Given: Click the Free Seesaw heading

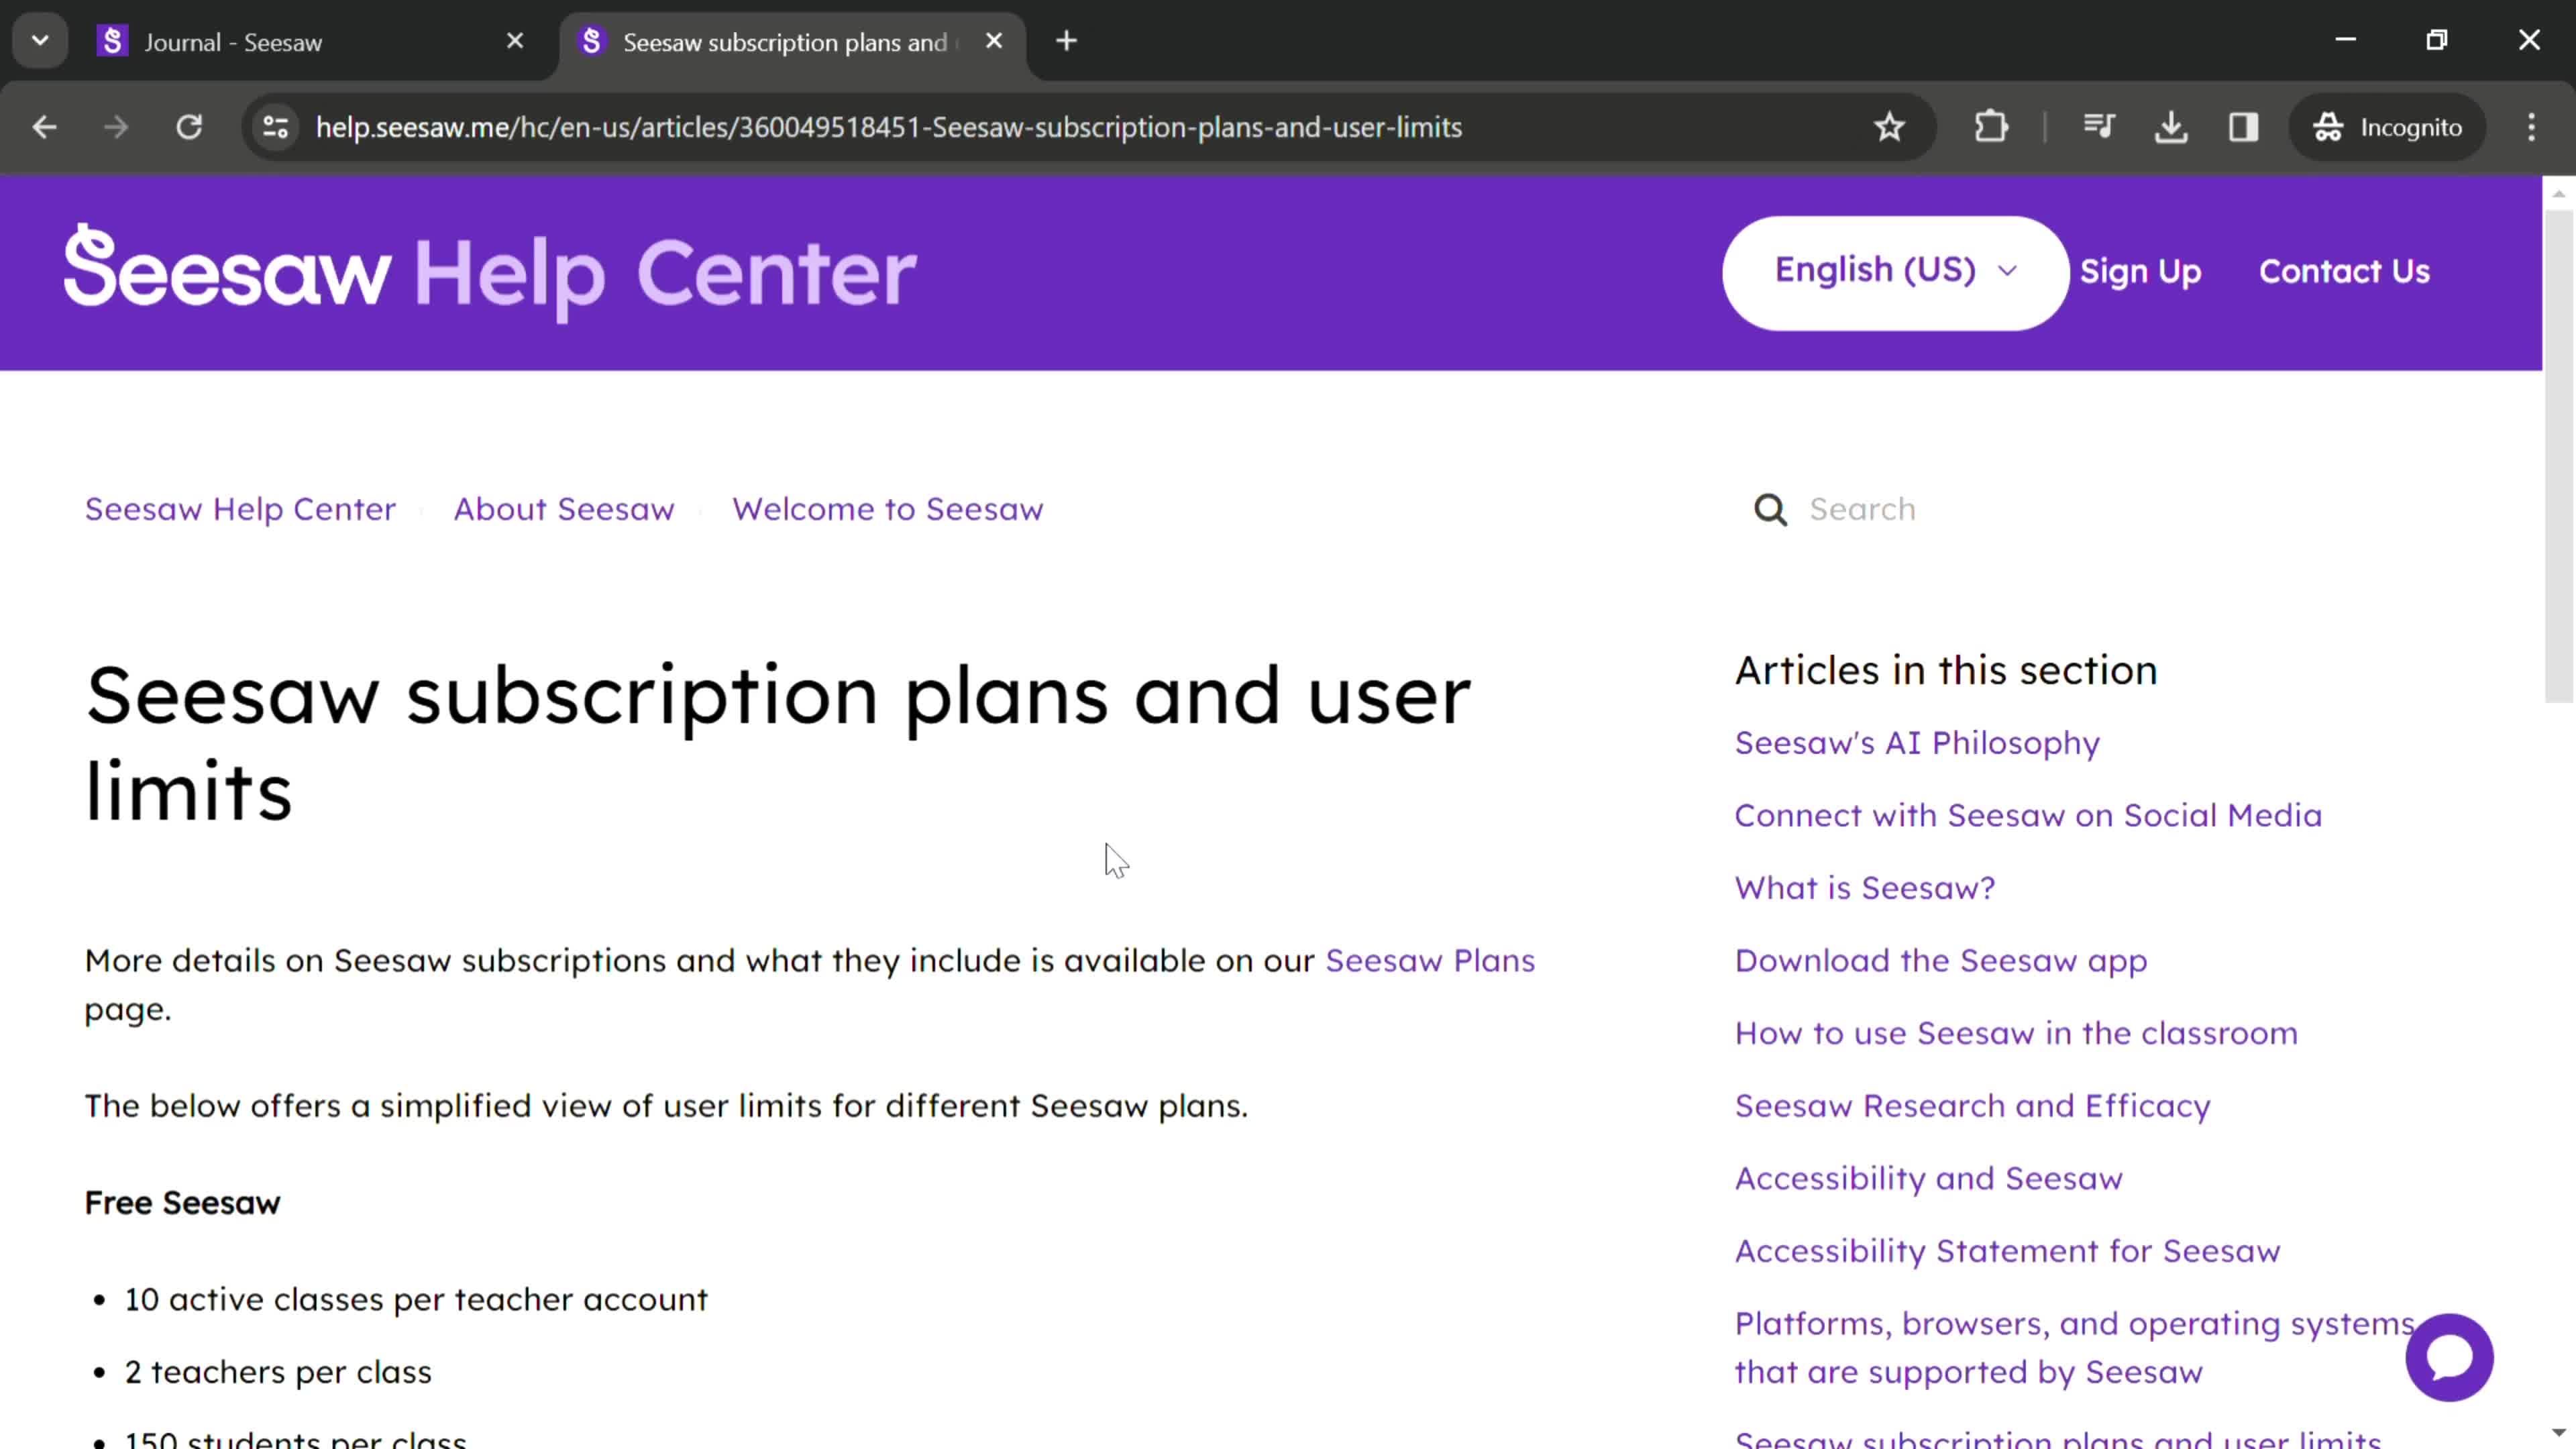Looking at the screenshot, I should pyautogui.click(x=182, y=1203).
